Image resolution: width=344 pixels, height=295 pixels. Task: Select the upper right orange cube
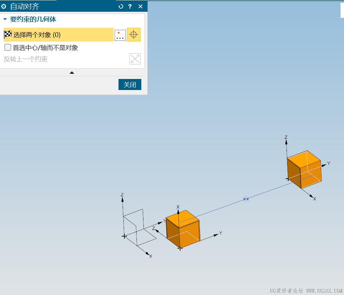coord(304,169)
